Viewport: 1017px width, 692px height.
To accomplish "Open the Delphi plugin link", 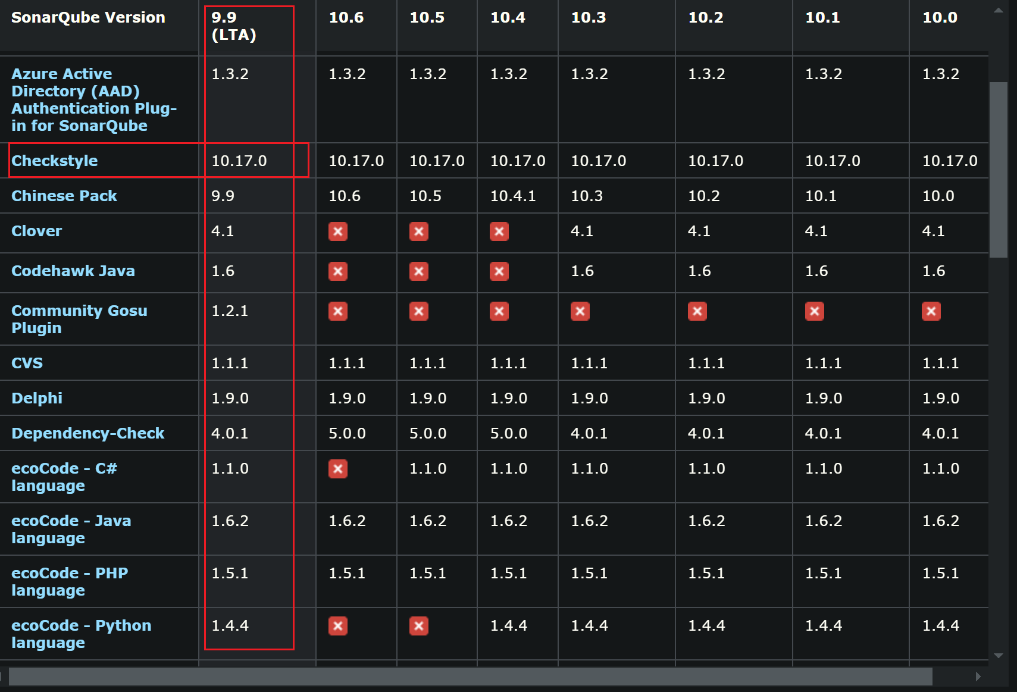I will tap(37, 398).
